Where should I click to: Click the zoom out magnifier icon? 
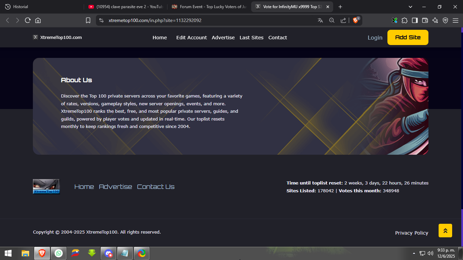[332, 20]
